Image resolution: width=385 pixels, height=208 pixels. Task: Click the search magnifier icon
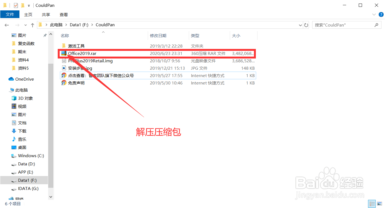(x=377, y=25)
